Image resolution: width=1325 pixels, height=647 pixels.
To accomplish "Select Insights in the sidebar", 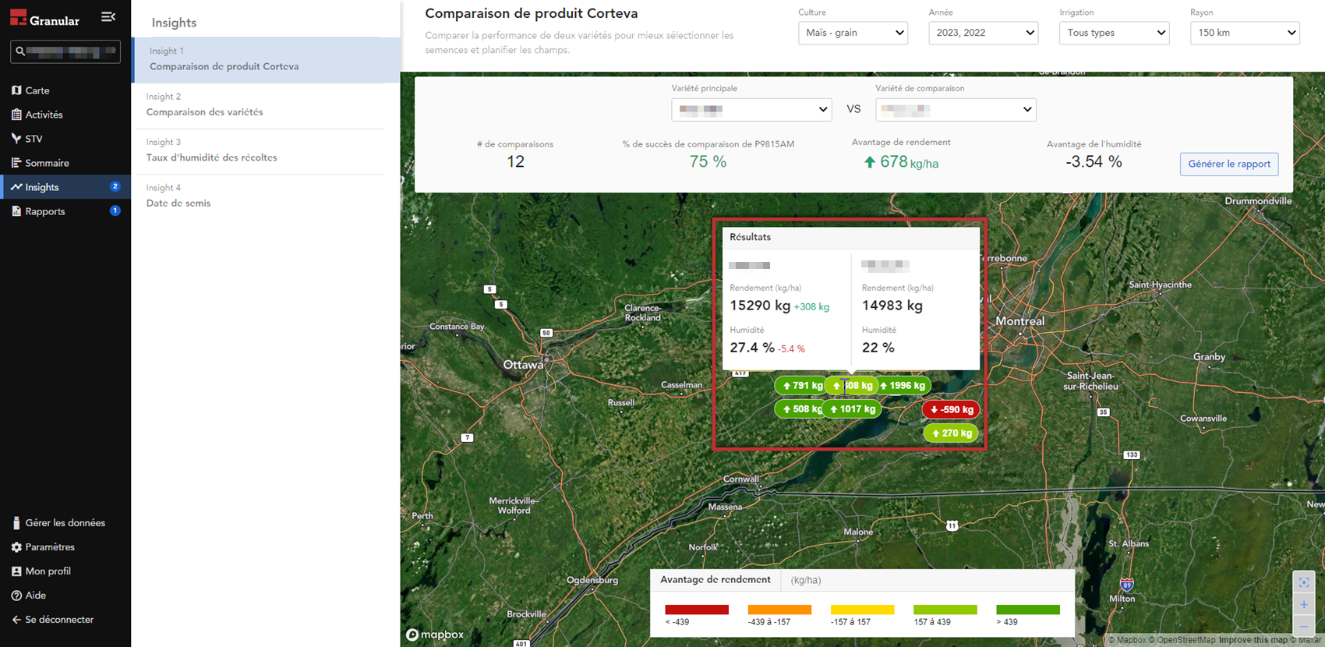I will coord(65,187).
